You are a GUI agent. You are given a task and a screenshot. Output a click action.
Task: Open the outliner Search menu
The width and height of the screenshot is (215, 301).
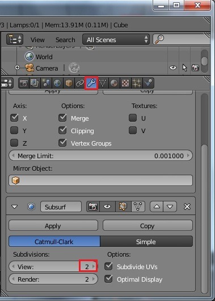coord(65,40)
